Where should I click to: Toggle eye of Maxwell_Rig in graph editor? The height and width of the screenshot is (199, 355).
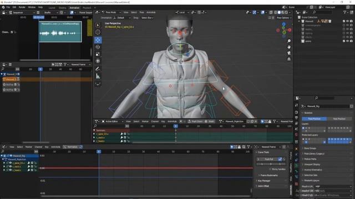click(x=11, y=156)
